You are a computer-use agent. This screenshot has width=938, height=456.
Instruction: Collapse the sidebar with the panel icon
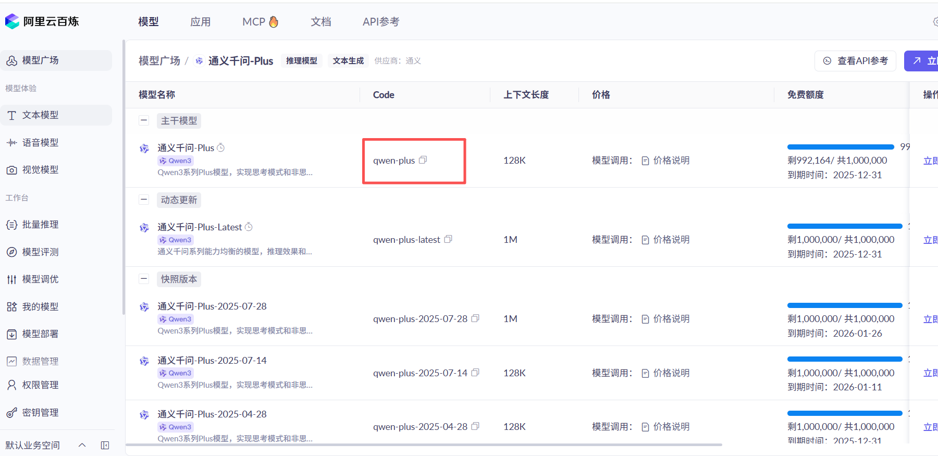coord(105,445)
